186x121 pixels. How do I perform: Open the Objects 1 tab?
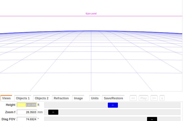tap(23, 98)
